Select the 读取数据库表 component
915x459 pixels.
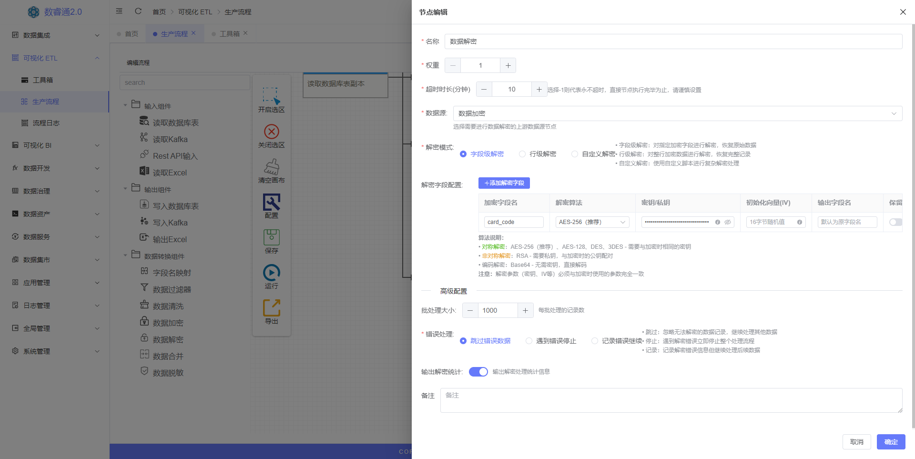coord(169,122)
